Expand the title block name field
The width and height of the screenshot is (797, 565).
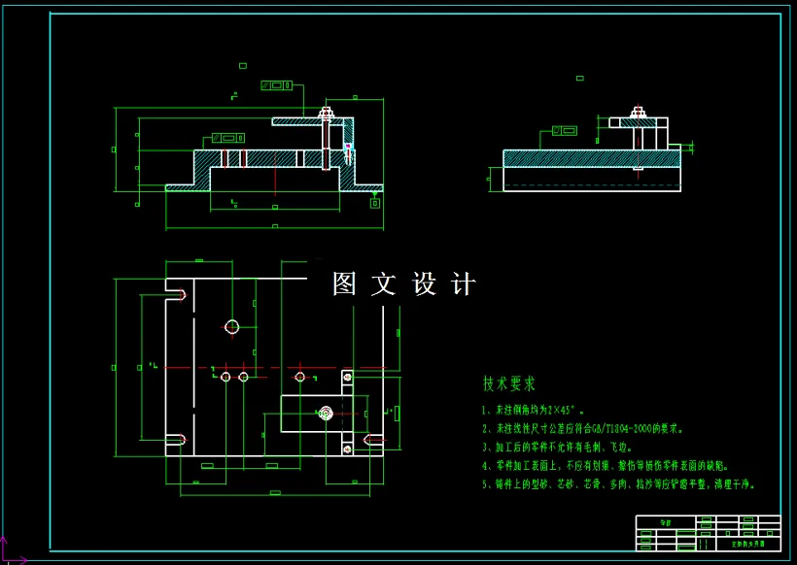(665, 521)
